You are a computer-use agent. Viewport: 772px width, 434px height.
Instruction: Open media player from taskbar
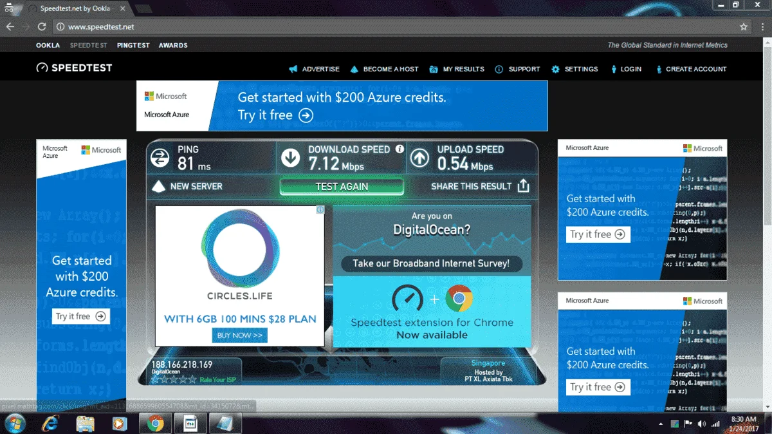(120, 423)
